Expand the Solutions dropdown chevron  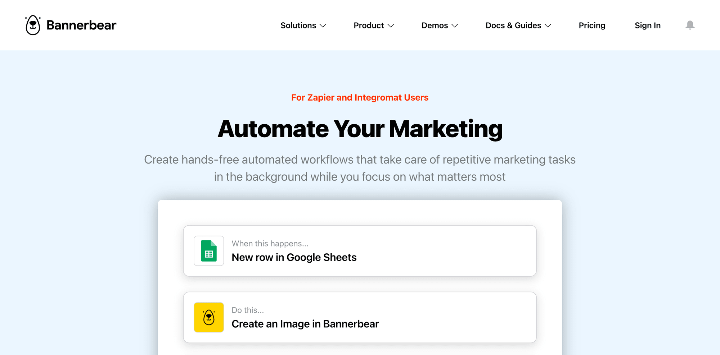coord(323,26)
